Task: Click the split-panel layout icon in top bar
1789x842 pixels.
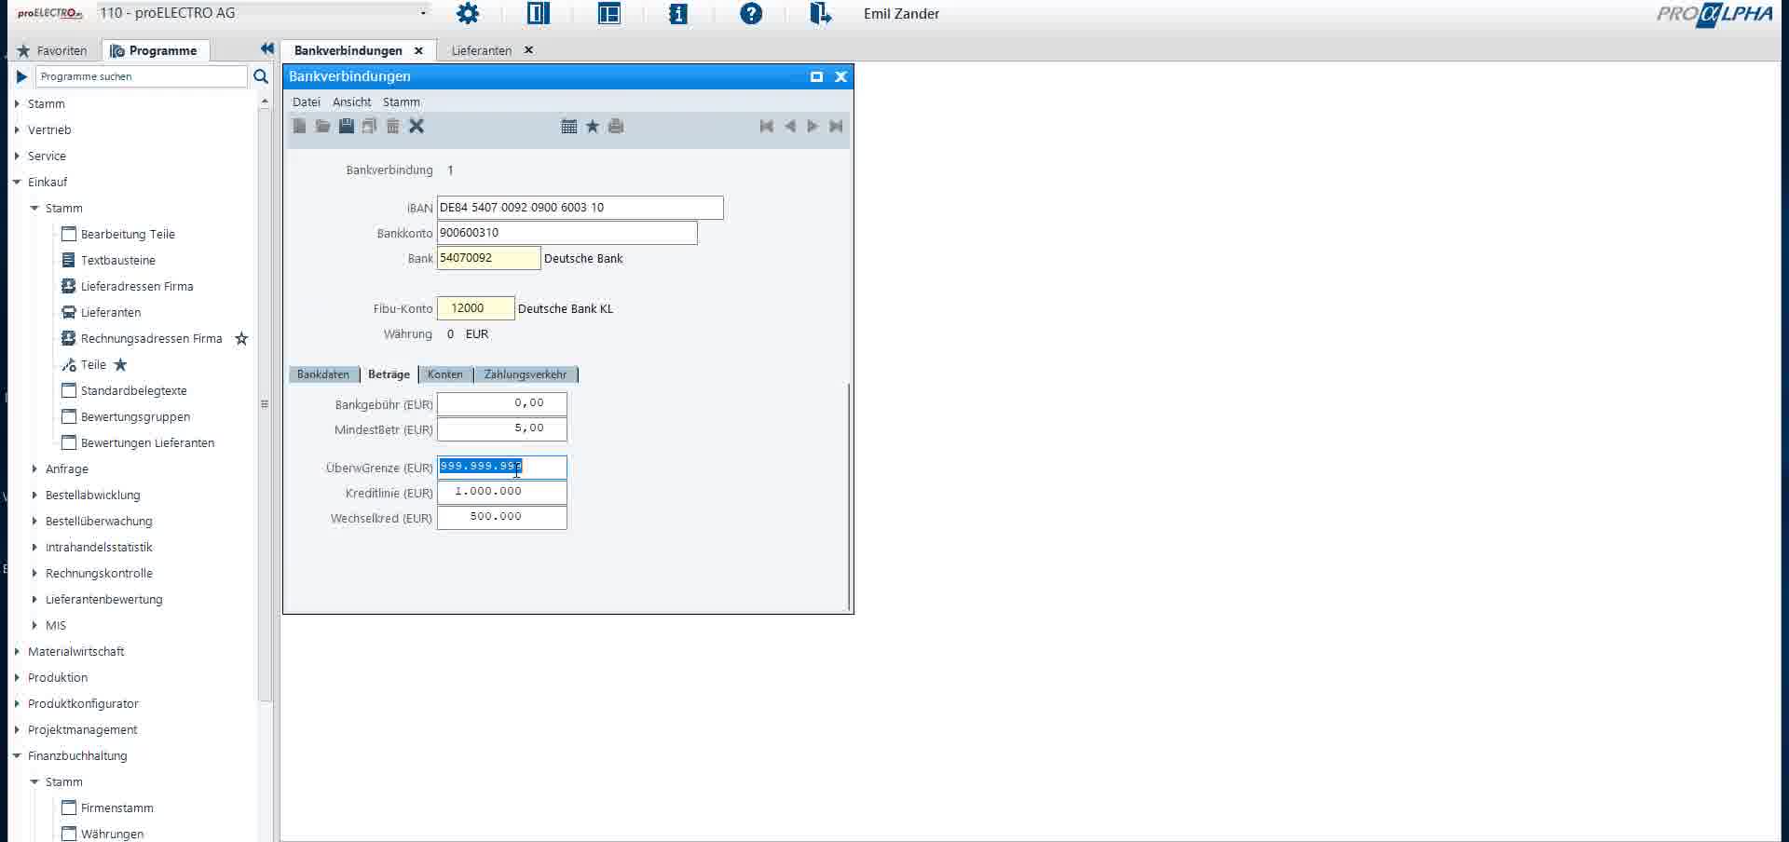Action: click(x=609, y=14)
